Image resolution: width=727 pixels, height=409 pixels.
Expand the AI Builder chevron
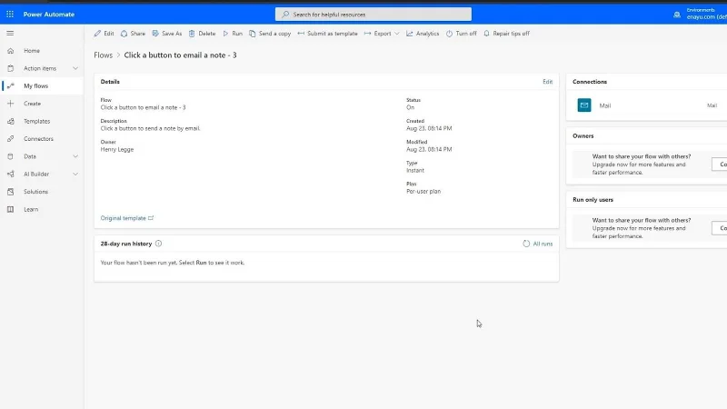click(75, 174)
